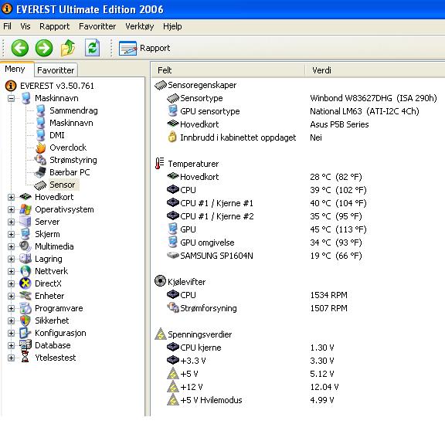Expand the Operativsystem tree node

pyautogui.click(x=11, y=210)
